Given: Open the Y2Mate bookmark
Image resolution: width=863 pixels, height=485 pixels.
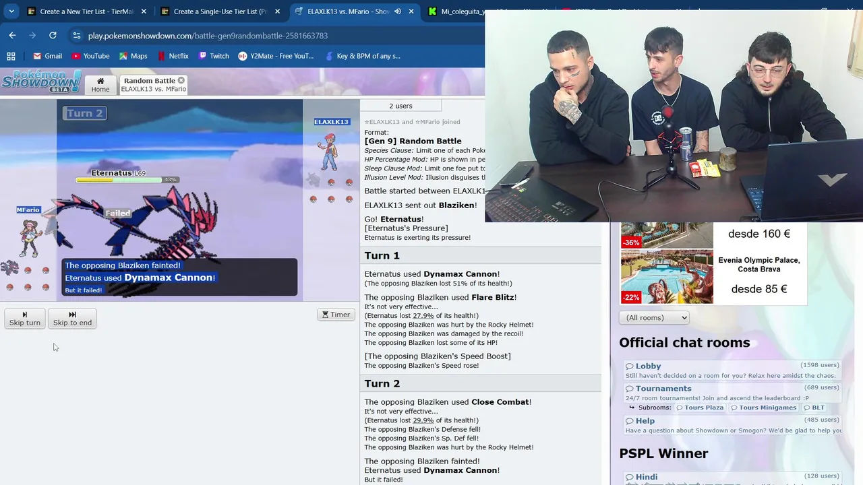Looking at the screenshot, I should click(276, 56).
